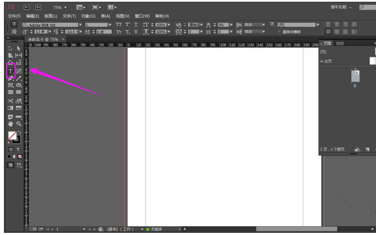Image resolution: width=376 pixels, height=235 pixels.
Task: Click the 无错误 preflight status
Action: point(156,229)
